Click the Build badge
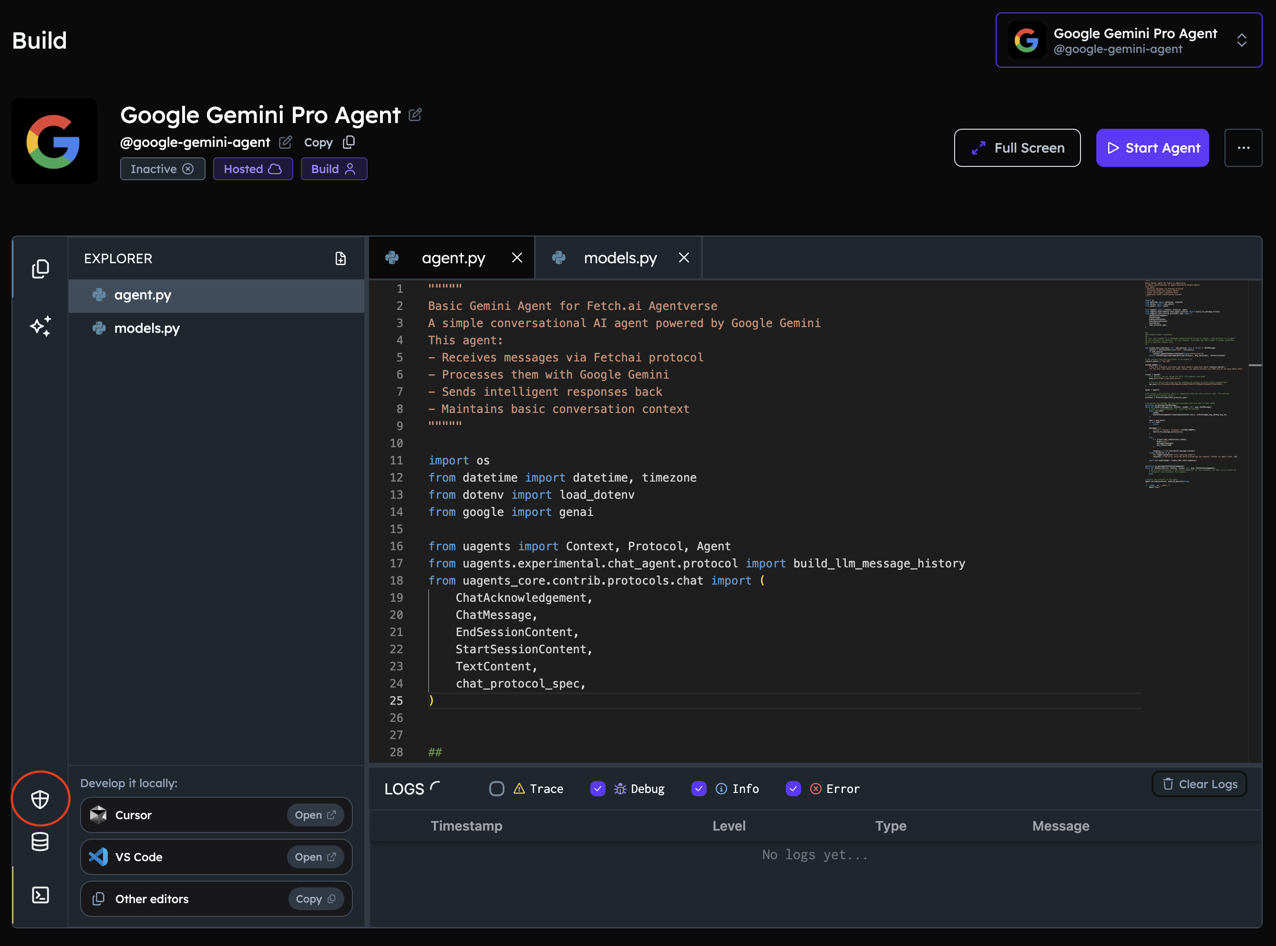The width and height of the screenshot is (1276, 946). point(334,169)
